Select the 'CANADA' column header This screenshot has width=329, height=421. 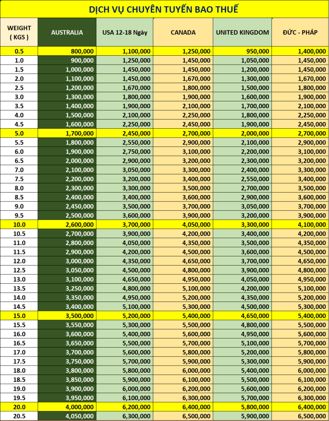coord(183,32)
